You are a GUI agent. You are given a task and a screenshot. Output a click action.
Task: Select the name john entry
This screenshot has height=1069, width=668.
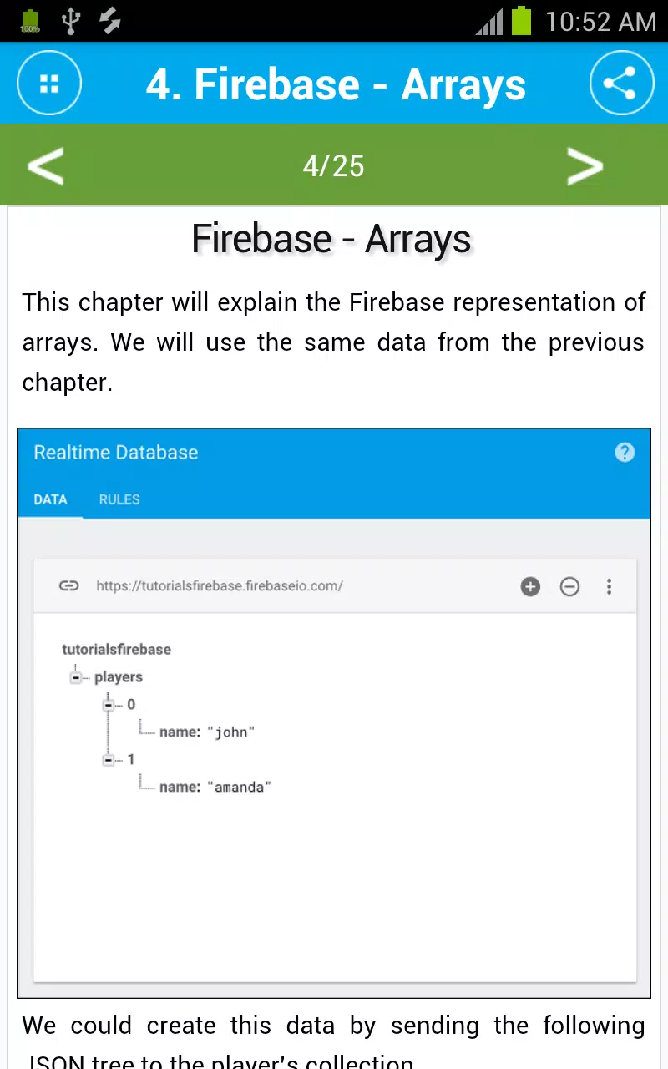tap(206, 732)
